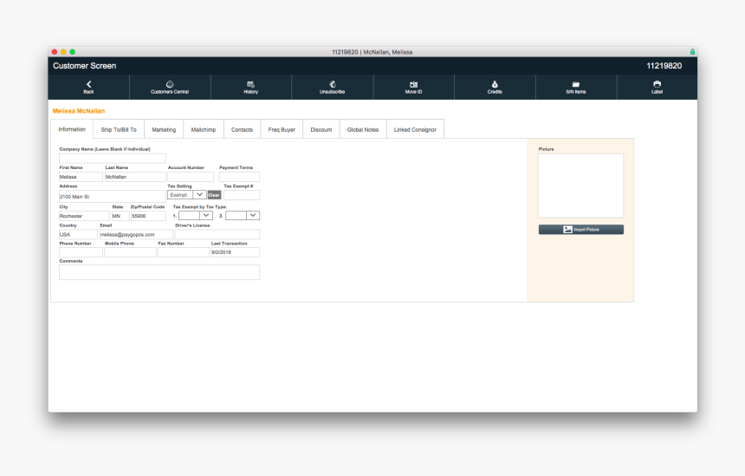Focus the Company Name input field
This screenshot has height=476, width=745.
[x=112, y=159]
